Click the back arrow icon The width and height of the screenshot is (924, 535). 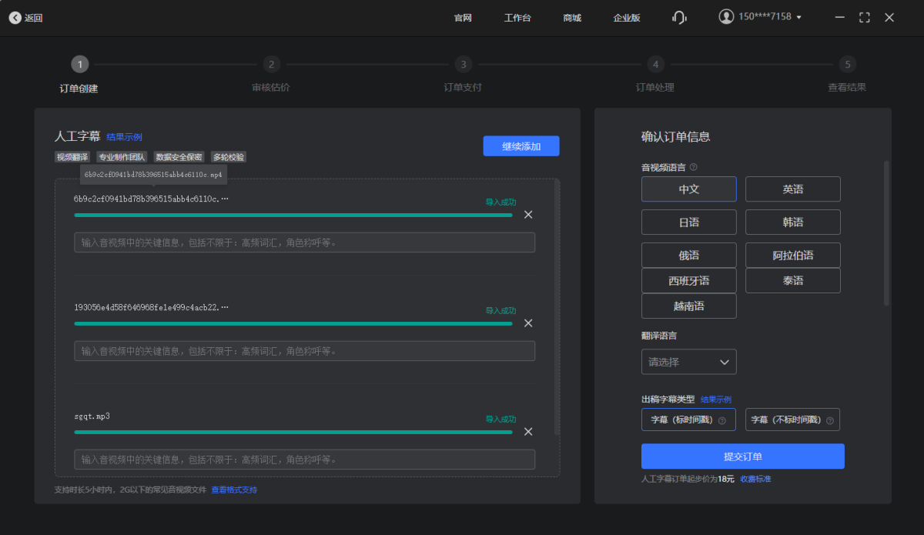point(15,18)
